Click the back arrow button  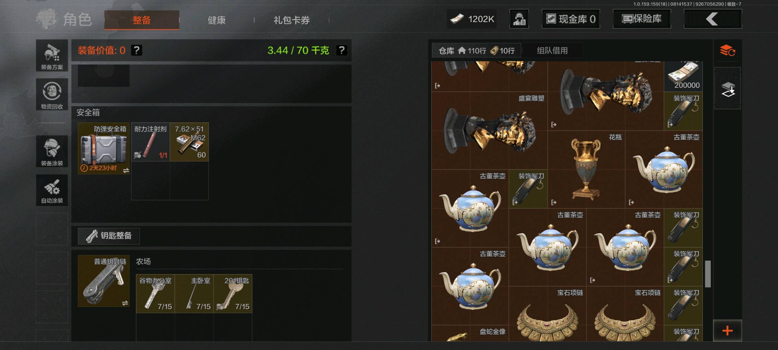[713, 19]
